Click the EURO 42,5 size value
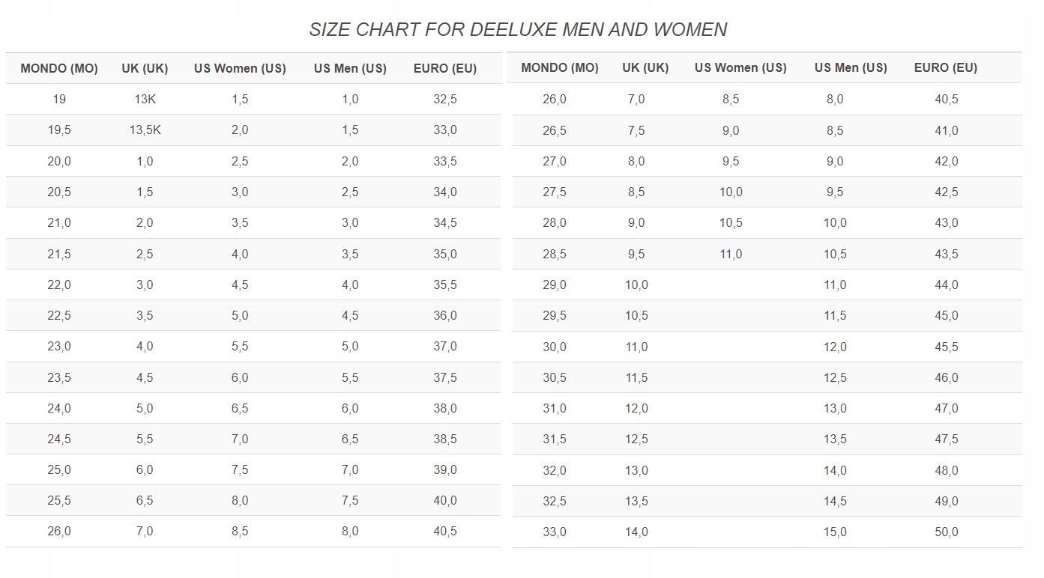The width and height of the screenshot is (1044, 578). (x=946, y=192)
